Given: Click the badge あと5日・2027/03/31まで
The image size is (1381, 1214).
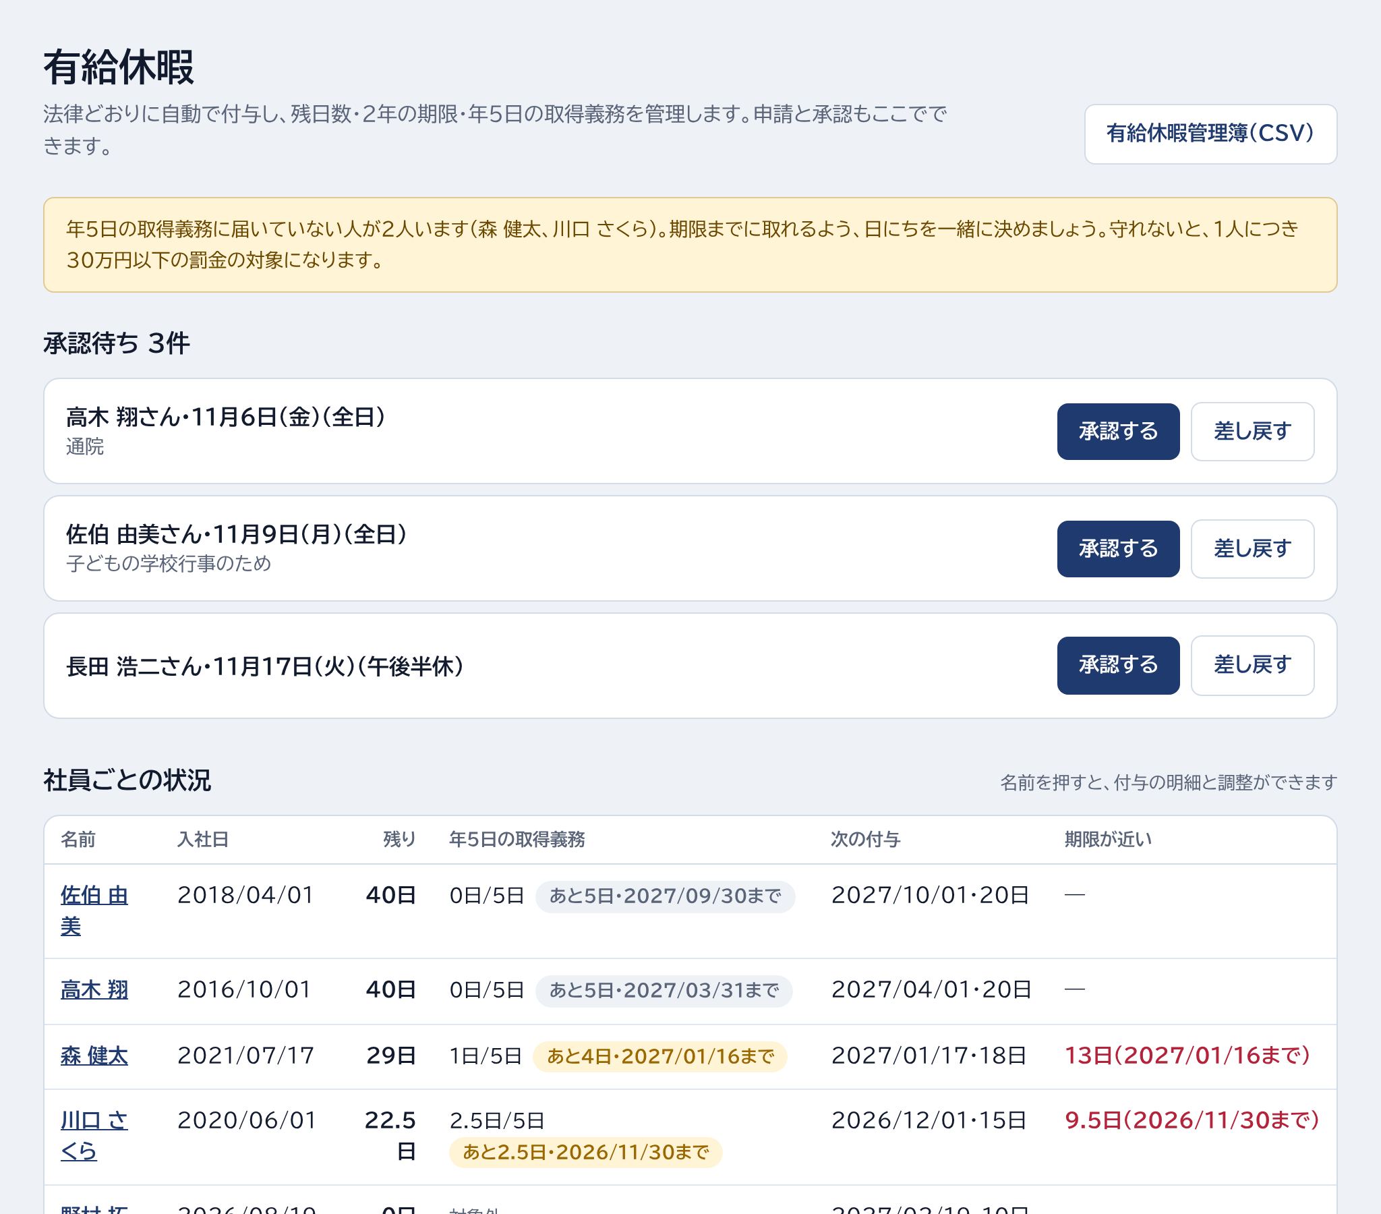Looking at the screenshot, I should 664,991.
